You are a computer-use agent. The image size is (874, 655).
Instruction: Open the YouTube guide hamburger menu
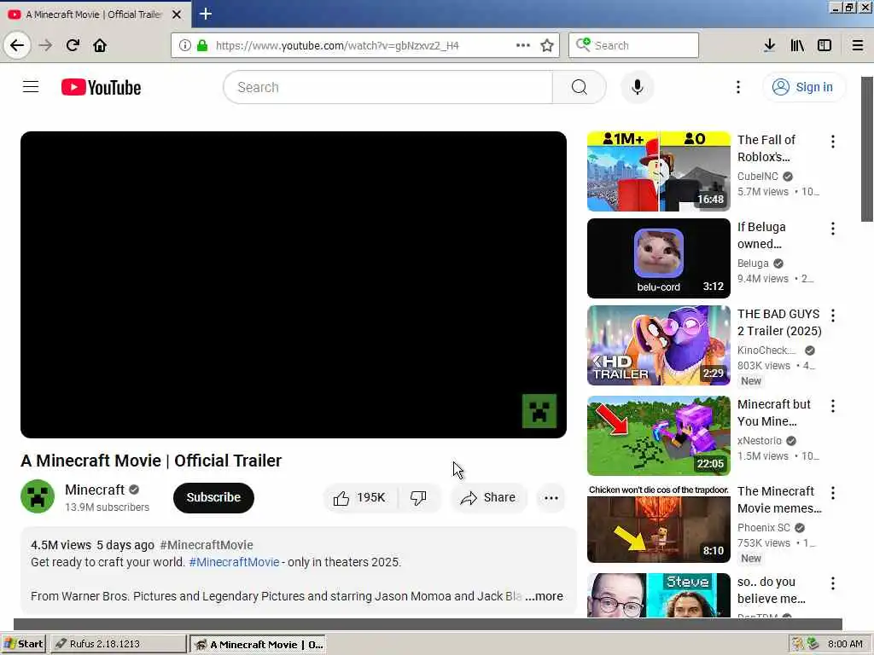click(x=31, y=87)
